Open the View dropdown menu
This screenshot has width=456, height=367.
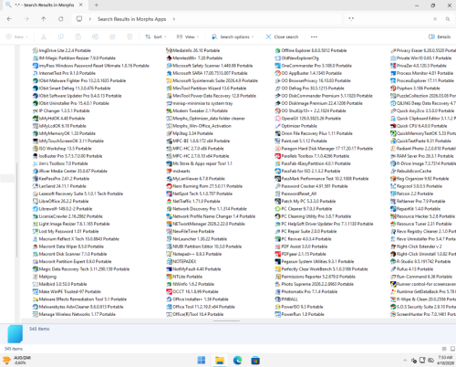click(188, 37)
